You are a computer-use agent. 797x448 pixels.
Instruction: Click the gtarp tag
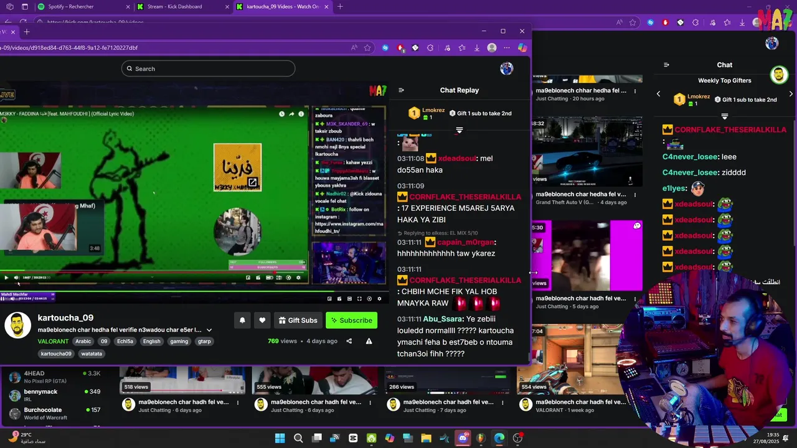pos(204,341)
